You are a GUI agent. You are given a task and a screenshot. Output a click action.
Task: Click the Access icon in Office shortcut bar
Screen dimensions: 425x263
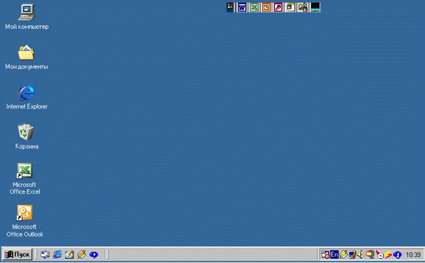coord(279,7)
